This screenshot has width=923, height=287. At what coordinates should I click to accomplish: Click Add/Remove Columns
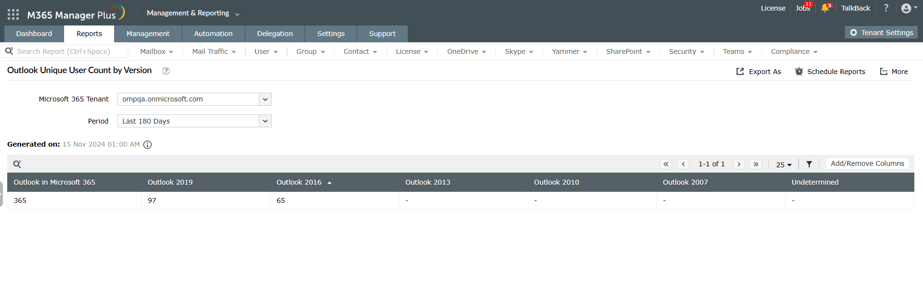[868, 163]
